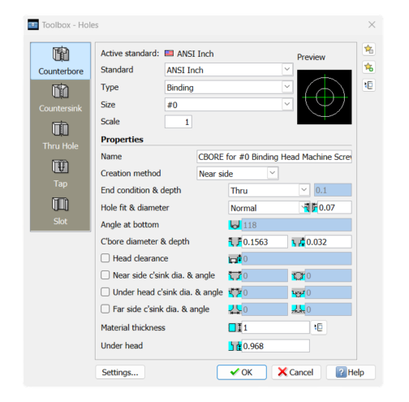Click star icon with green plus
The image size is (409, 402).
[x=368, y=67]
